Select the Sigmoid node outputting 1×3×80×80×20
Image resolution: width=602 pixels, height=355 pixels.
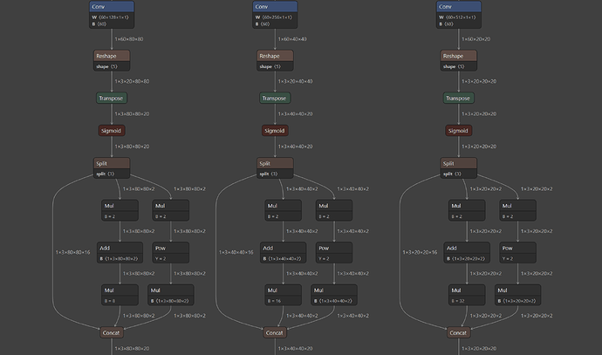(x=112, y=131)
